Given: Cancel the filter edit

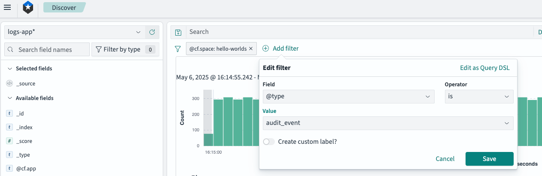Looking at the screenshot, I should [x=445, y=159].
